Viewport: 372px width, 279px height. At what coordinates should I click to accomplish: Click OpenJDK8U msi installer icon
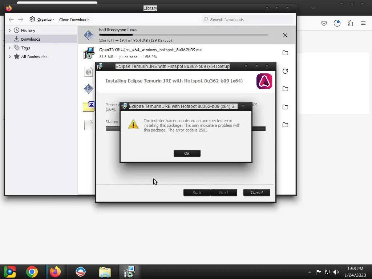coord(89,53)
